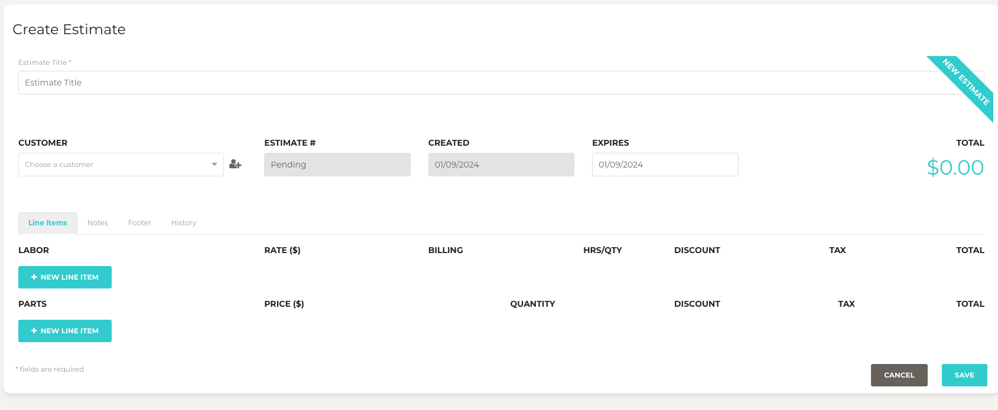
Task: View the History tab
Action: (x=184, y=223)
